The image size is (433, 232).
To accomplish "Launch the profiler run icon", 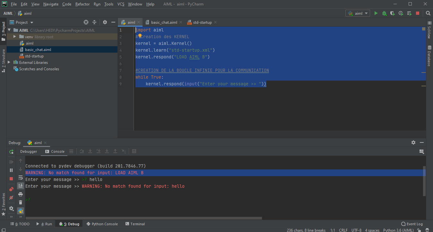I will coord(401,13).
